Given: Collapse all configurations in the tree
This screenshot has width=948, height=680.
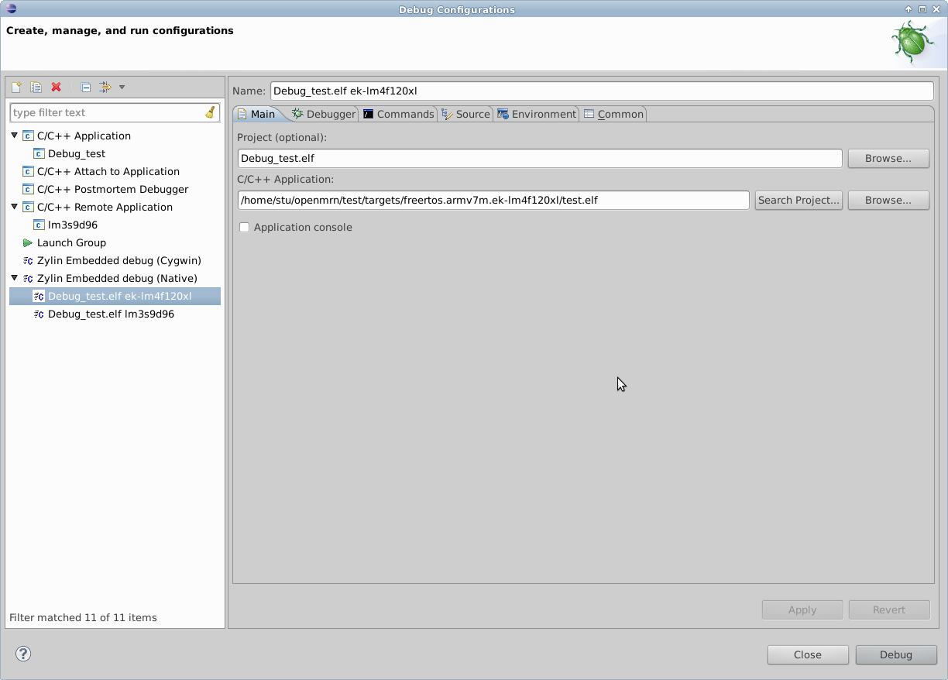Looking at the screenshot, I should (x=86, y=88).
